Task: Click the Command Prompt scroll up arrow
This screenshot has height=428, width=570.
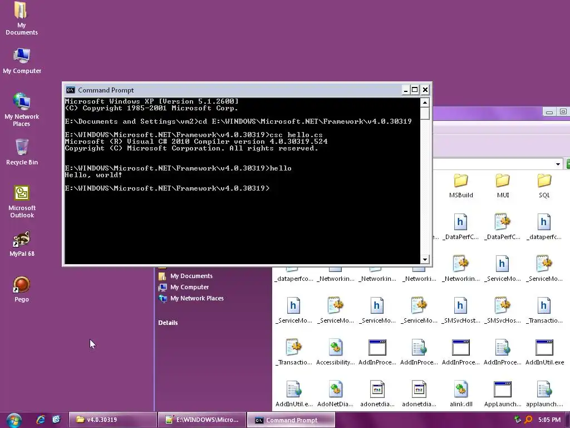Action: point(425,103)
